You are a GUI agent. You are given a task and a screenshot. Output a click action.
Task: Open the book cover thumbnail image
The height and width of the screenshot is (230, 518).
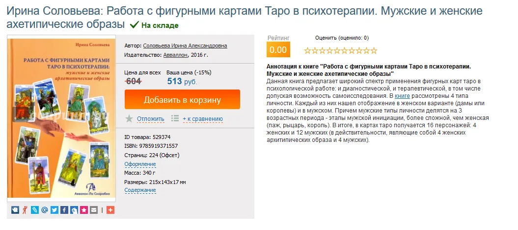pos(61,117)
